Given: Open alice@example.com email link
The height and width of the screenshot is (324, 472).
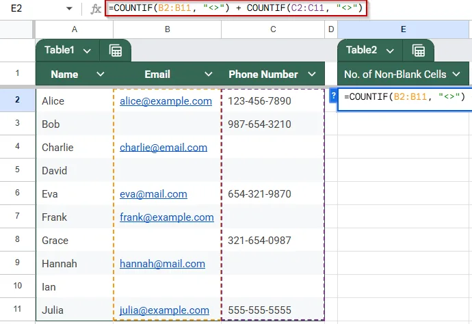Looking at the screenshot, I should [166, 101].
